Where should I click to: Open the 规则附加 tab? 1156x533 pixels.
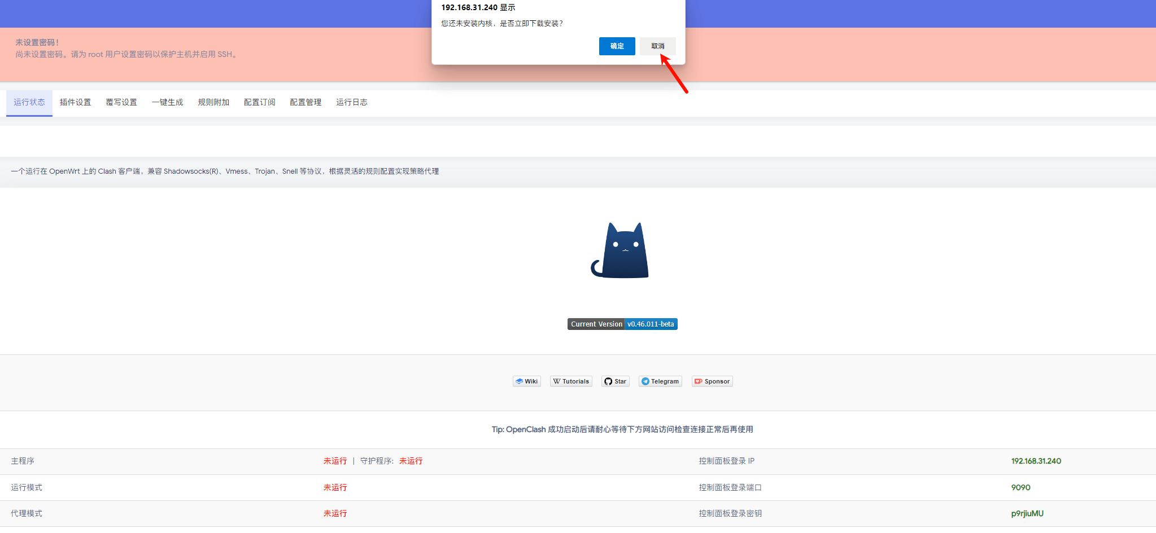point(213,102)
